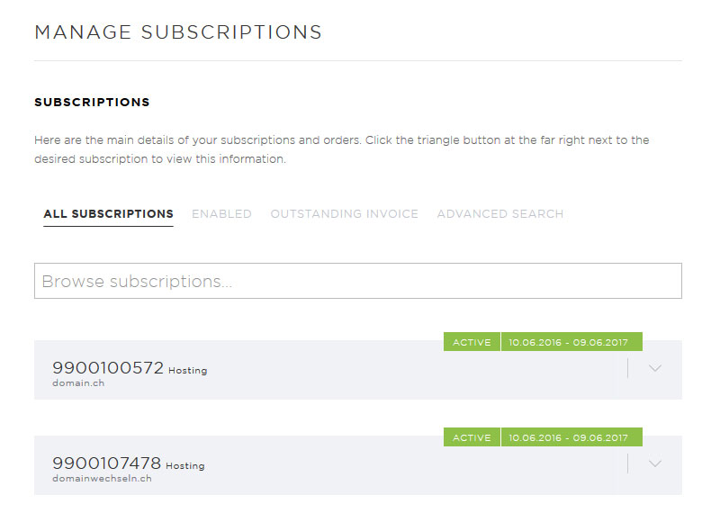Expand subscription 9900100572 with the chevron
The width and height of the screenshot is (711, 522).
(654, 368)
